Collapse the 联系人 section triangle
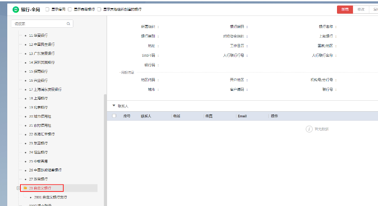Image resolution: width=378 pixels, height=206 pixels. pos(114,106)
